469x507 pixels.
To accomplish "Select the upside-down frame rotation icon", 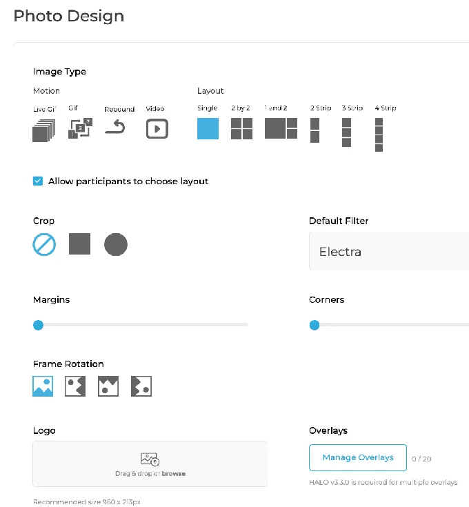I will pyautogui.click(x=108, y=386).
